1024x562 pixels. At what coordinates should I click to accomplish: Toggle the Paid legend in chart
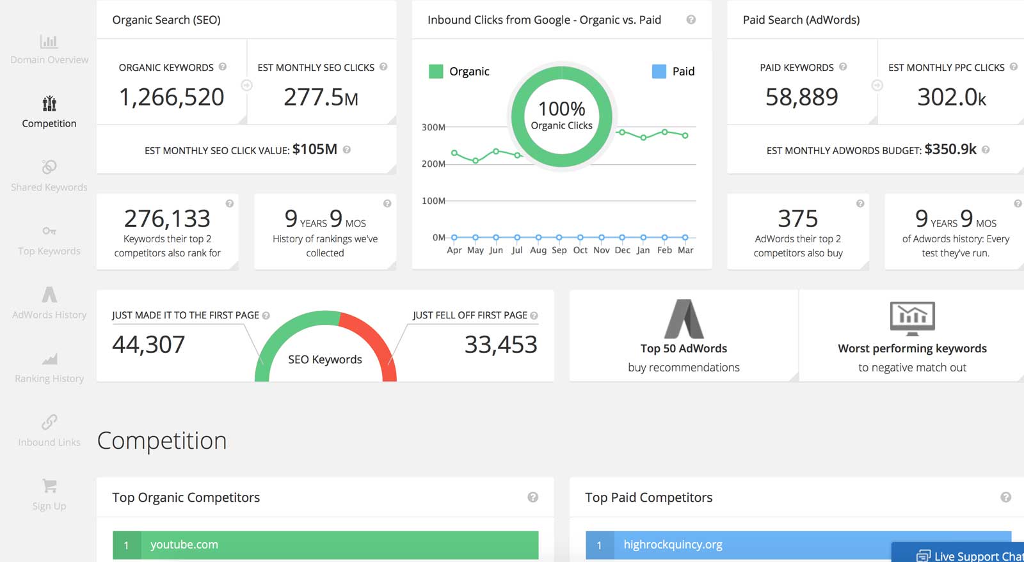(x=673, y=72)
